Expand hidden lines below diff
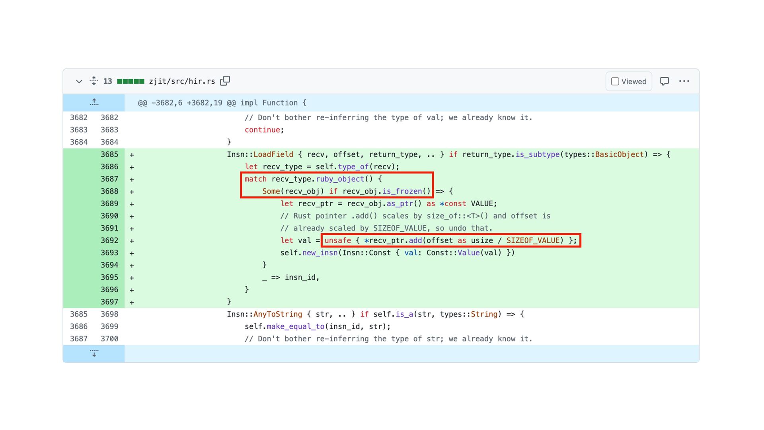 point(94,354)
